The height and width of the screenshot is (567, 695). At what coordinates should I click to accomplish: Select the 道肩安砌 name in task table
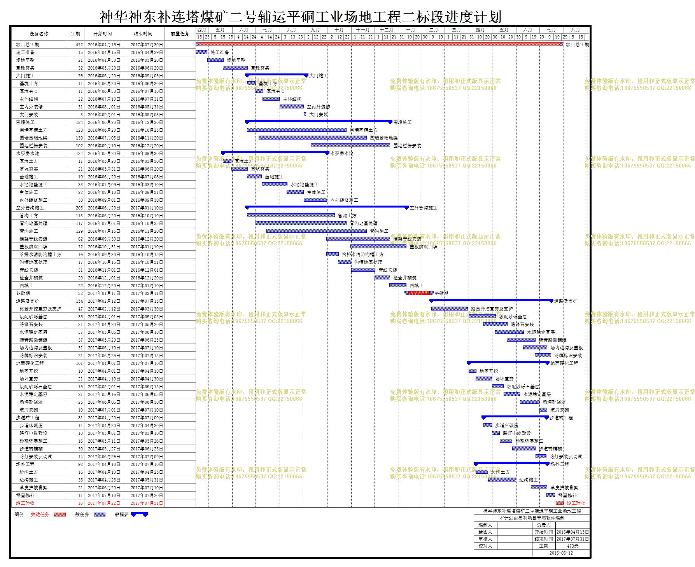[29, 410]
